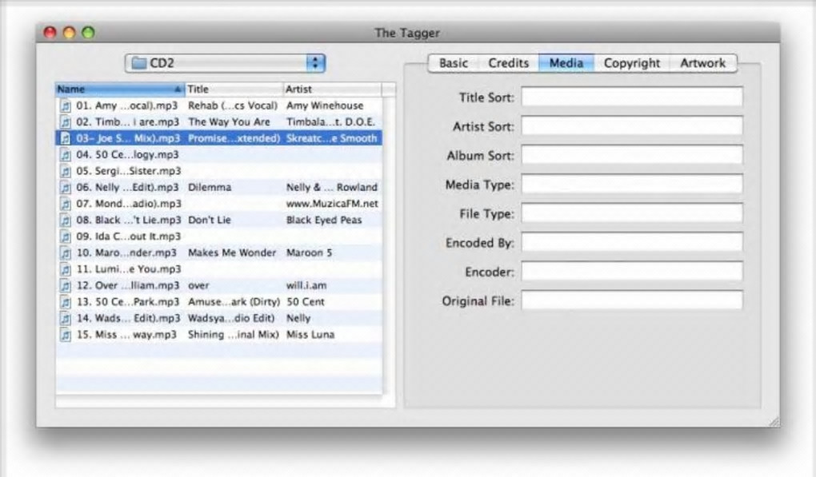Click the Title Sort input field
Screen dimensions: 816x477
pyautogui.click(x=632, y=97)
